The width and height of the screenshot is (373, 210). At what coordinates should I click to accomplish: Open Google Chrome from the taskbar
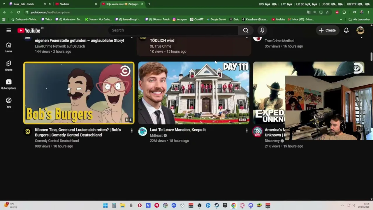pos(233,205)
